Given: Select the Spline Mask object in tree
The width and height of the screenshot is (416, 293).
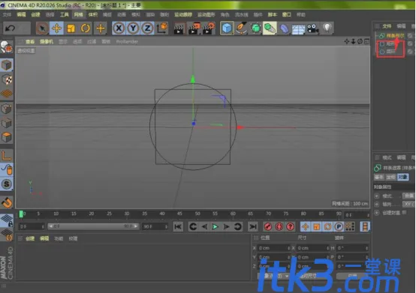Looking at the screenshot, I should [395, 35].
